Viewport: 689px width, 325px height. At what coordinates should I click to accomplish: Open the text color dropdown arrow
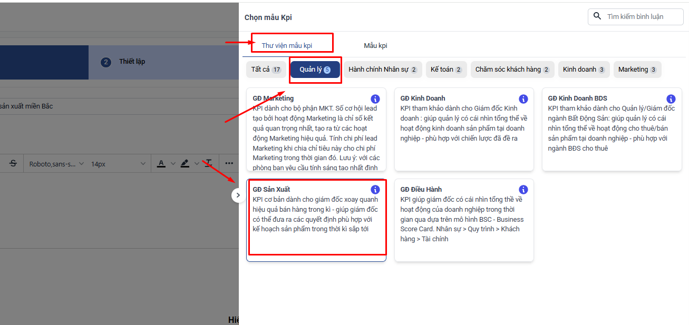(x=173, y=164)
